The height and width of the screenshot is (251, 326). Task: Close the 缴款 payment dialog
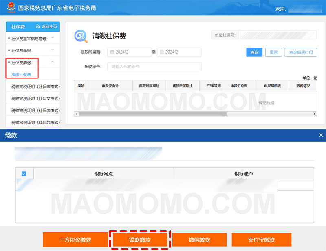(x=321, y=135)
